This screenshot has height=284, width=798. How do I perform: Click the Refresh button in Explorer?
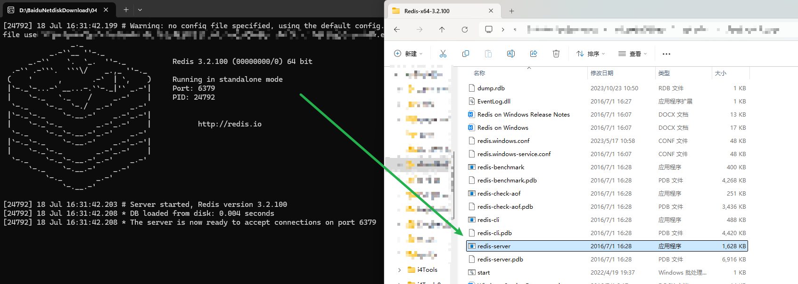tap(465, 30)
